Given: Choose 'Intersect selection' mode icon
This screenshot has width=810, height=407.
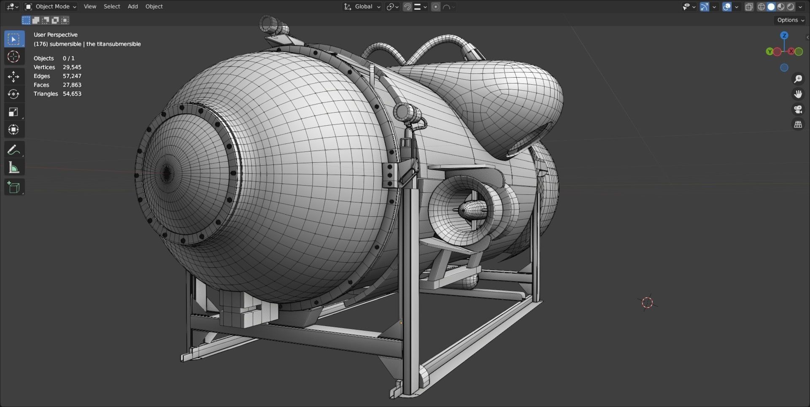Looking at the screenshot, I should (65, 20).
